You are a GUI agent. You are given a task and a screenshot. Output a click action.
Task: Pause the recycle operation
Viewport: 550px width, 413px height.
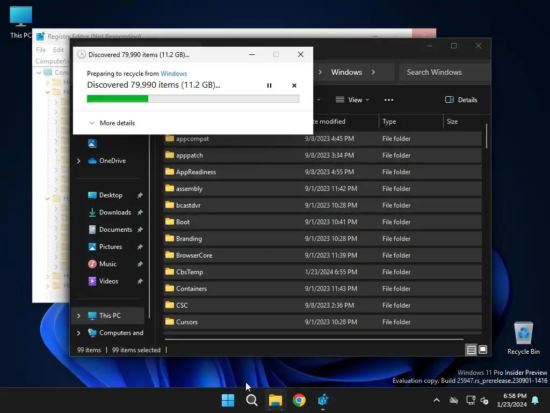click(269, 86)
